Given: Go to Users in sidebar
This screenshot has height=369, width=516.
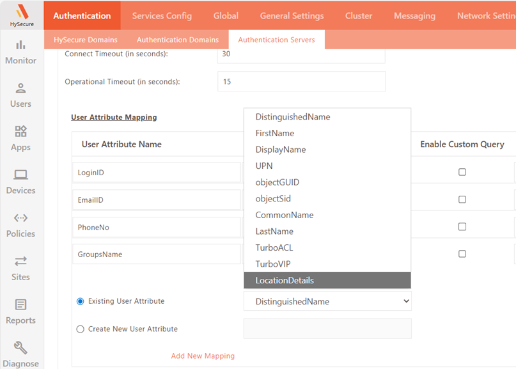Looking at the screenshot, I should pyautogui.click(x=20, y=89).
